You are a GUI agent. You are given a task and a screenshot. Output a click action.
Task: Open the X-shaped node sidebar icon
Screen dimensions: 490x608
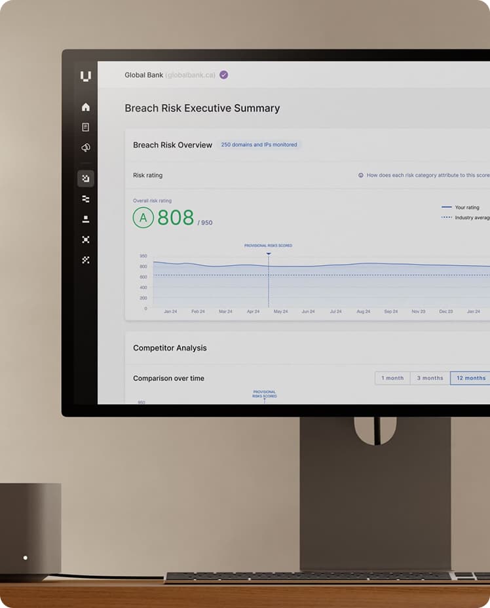(86, 240)
